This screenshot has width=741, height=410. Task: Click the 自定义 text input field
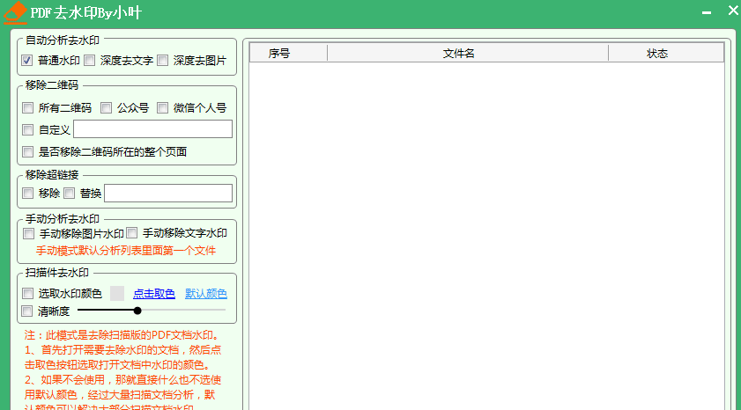pyautogui.click(x=152, y=129)
